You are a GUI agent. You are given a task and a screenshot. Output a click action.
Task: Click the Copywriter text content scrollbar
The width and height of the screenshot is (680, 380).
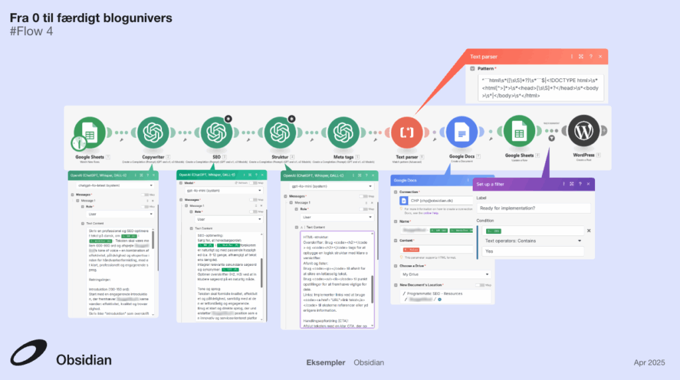[x=152, y=241]
